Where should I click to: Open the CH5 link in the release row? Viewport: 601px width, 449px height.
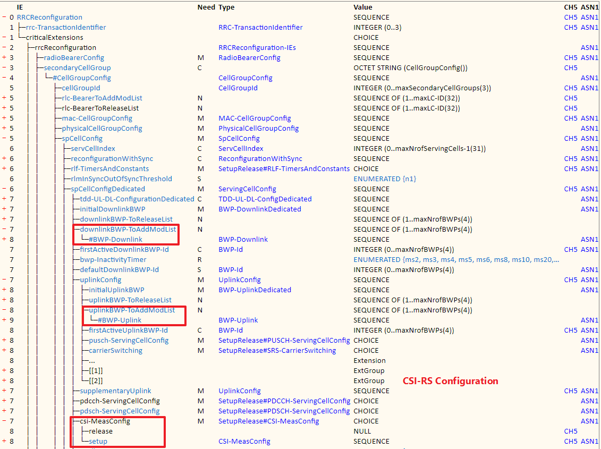point(571,431)
